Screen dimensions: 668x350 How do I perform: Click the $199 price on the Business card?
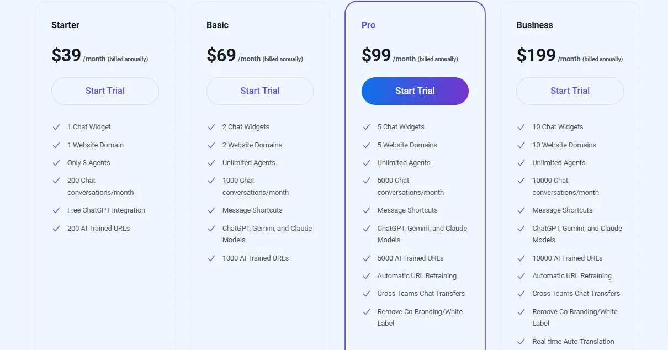click(535, 55)
